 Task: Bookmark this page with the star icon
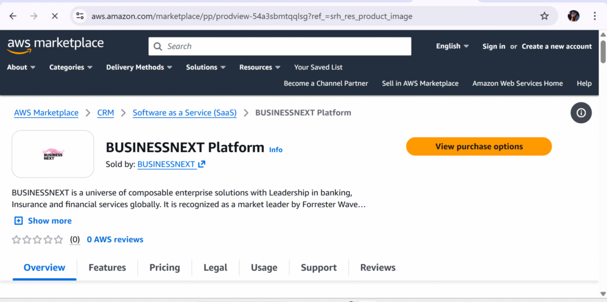[x=544, y=16]
